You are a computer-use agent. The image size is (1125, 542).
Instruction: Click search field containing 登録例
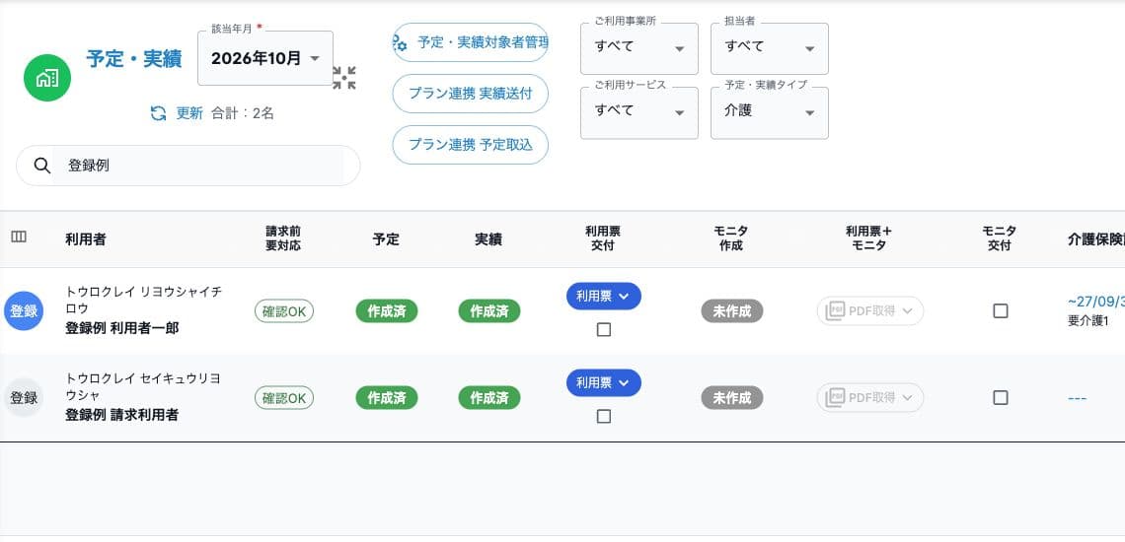coord(187,166)
